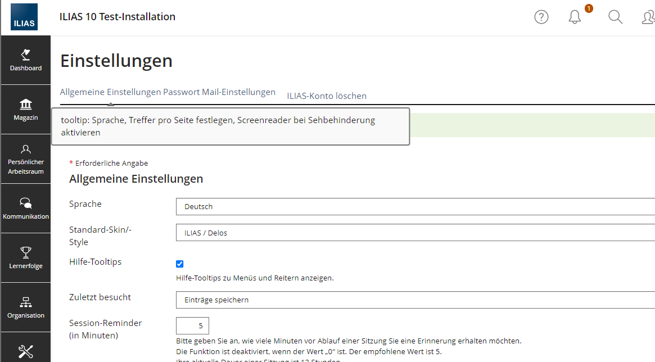Open the Magazin sidebar entry
The width and height of the screenshot is (655, 362).
pyautogui.click(x=26, y=110)
